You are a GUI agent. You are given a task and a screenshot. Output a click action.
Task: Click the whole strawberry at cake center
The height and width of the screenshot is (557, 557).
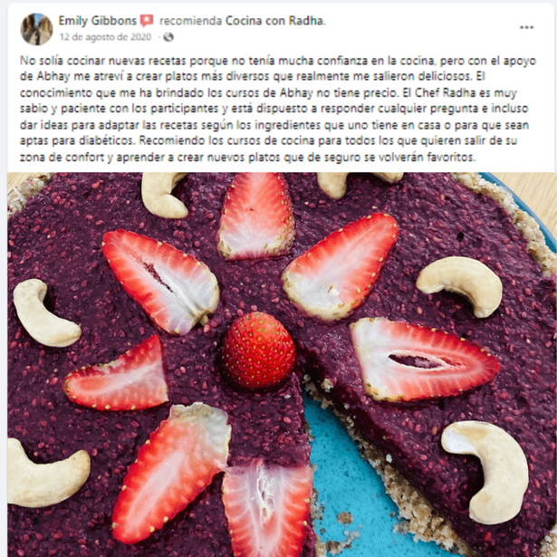(x=259, y=351)
